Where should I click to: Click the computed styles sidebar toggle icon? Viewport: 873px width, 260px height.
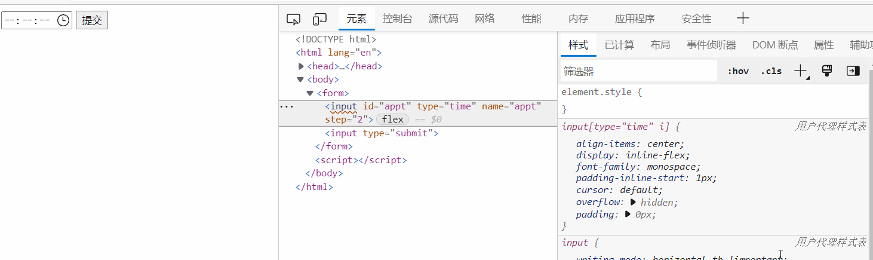(x=853, y=71)
